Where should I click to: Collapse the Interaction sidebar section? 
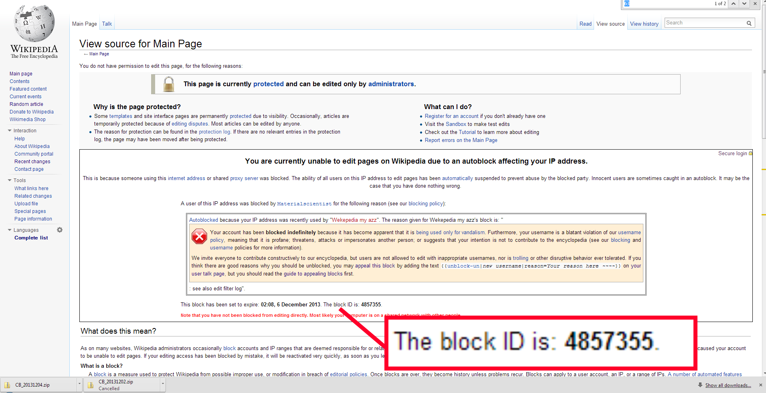[x=10, y=131]
